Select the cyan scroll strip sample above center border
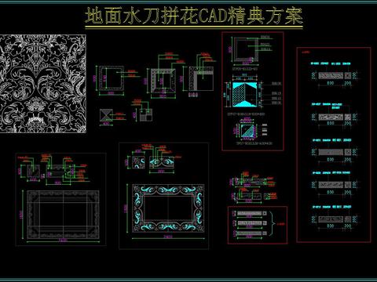 click(x=162, y=162)
